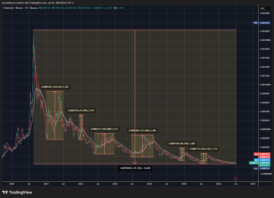Click the 0.0010000 level on price scale
Screen dimensions: 274x198
[265, 85]
